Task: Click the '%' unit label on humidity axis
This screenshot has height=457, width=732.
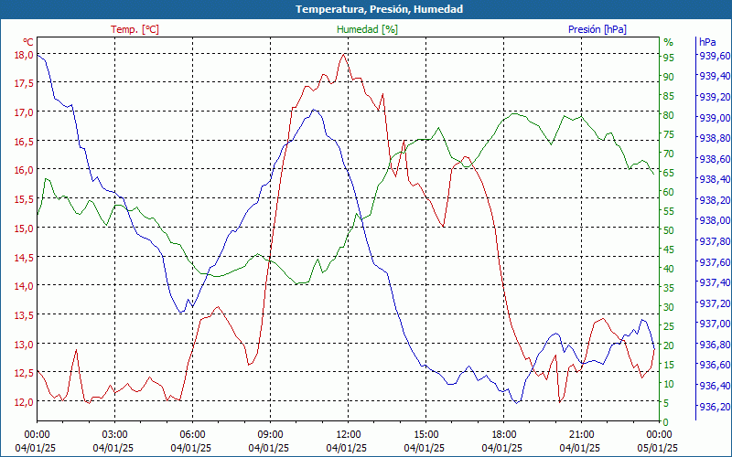Action: [x=669, y=42]
